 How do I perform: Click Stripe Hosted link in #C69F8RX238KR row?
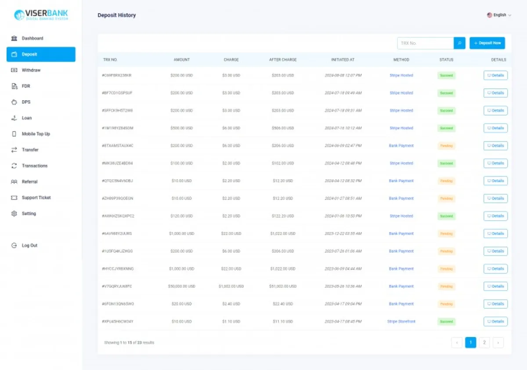401,76
